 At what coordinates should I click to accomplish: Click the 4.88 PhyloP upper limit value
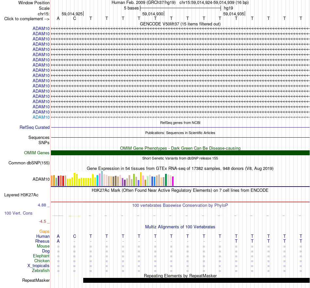(x=42, y=205)
